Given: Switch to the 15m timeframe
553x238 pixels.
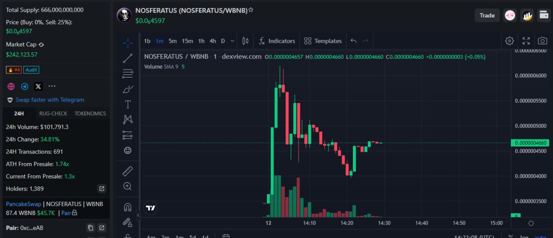Looking at the screenshot, I should tap(187, 41).
